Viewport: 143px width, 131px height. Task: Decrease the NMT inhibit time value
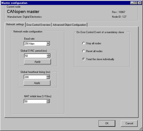pyautogui.click(x=48, y=102)
